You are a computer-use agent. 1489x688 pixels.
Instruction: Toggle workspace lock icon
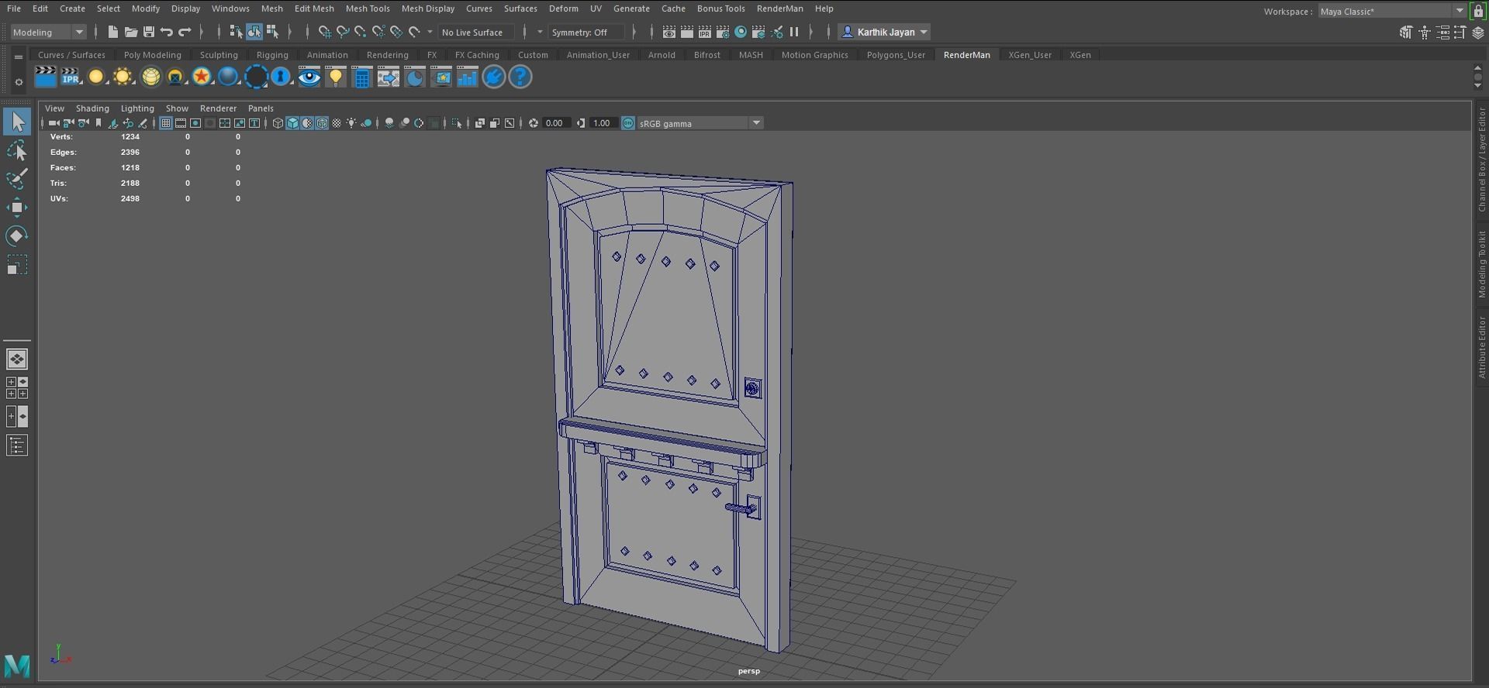(x=1478, y=11)
